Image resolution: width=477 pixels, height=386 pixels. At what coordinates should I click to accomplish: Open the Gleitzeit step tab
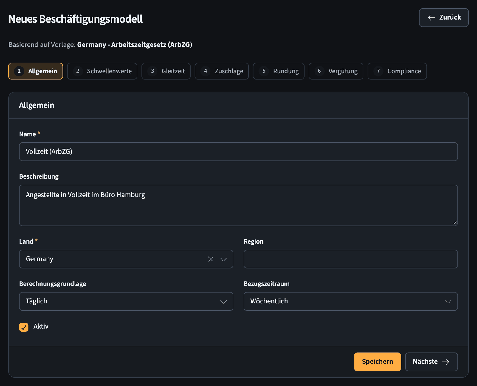(166, 71)
